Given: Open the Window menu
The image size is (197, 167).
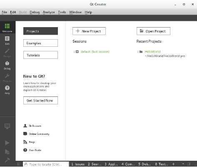Looking at the screenshot, I should coord(75,12).
